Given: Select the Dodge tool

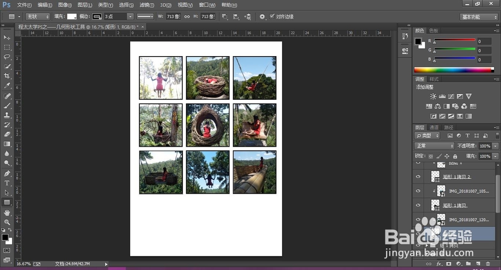Looking at the screenshot, I should 7,163.
